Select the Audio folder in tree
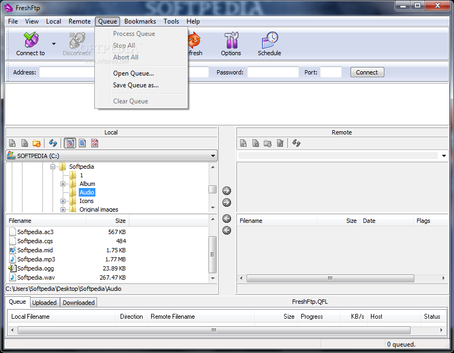Image resolution: width=454 pixels, height=353 pixels. click(x=87, y=192)
